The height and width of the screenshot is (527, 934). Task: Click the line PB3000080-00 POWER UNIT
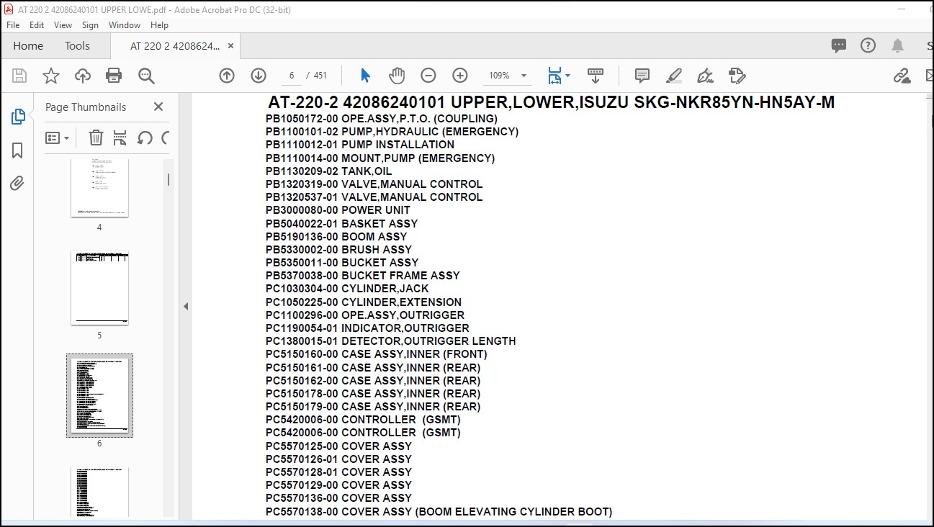(338, 210)
